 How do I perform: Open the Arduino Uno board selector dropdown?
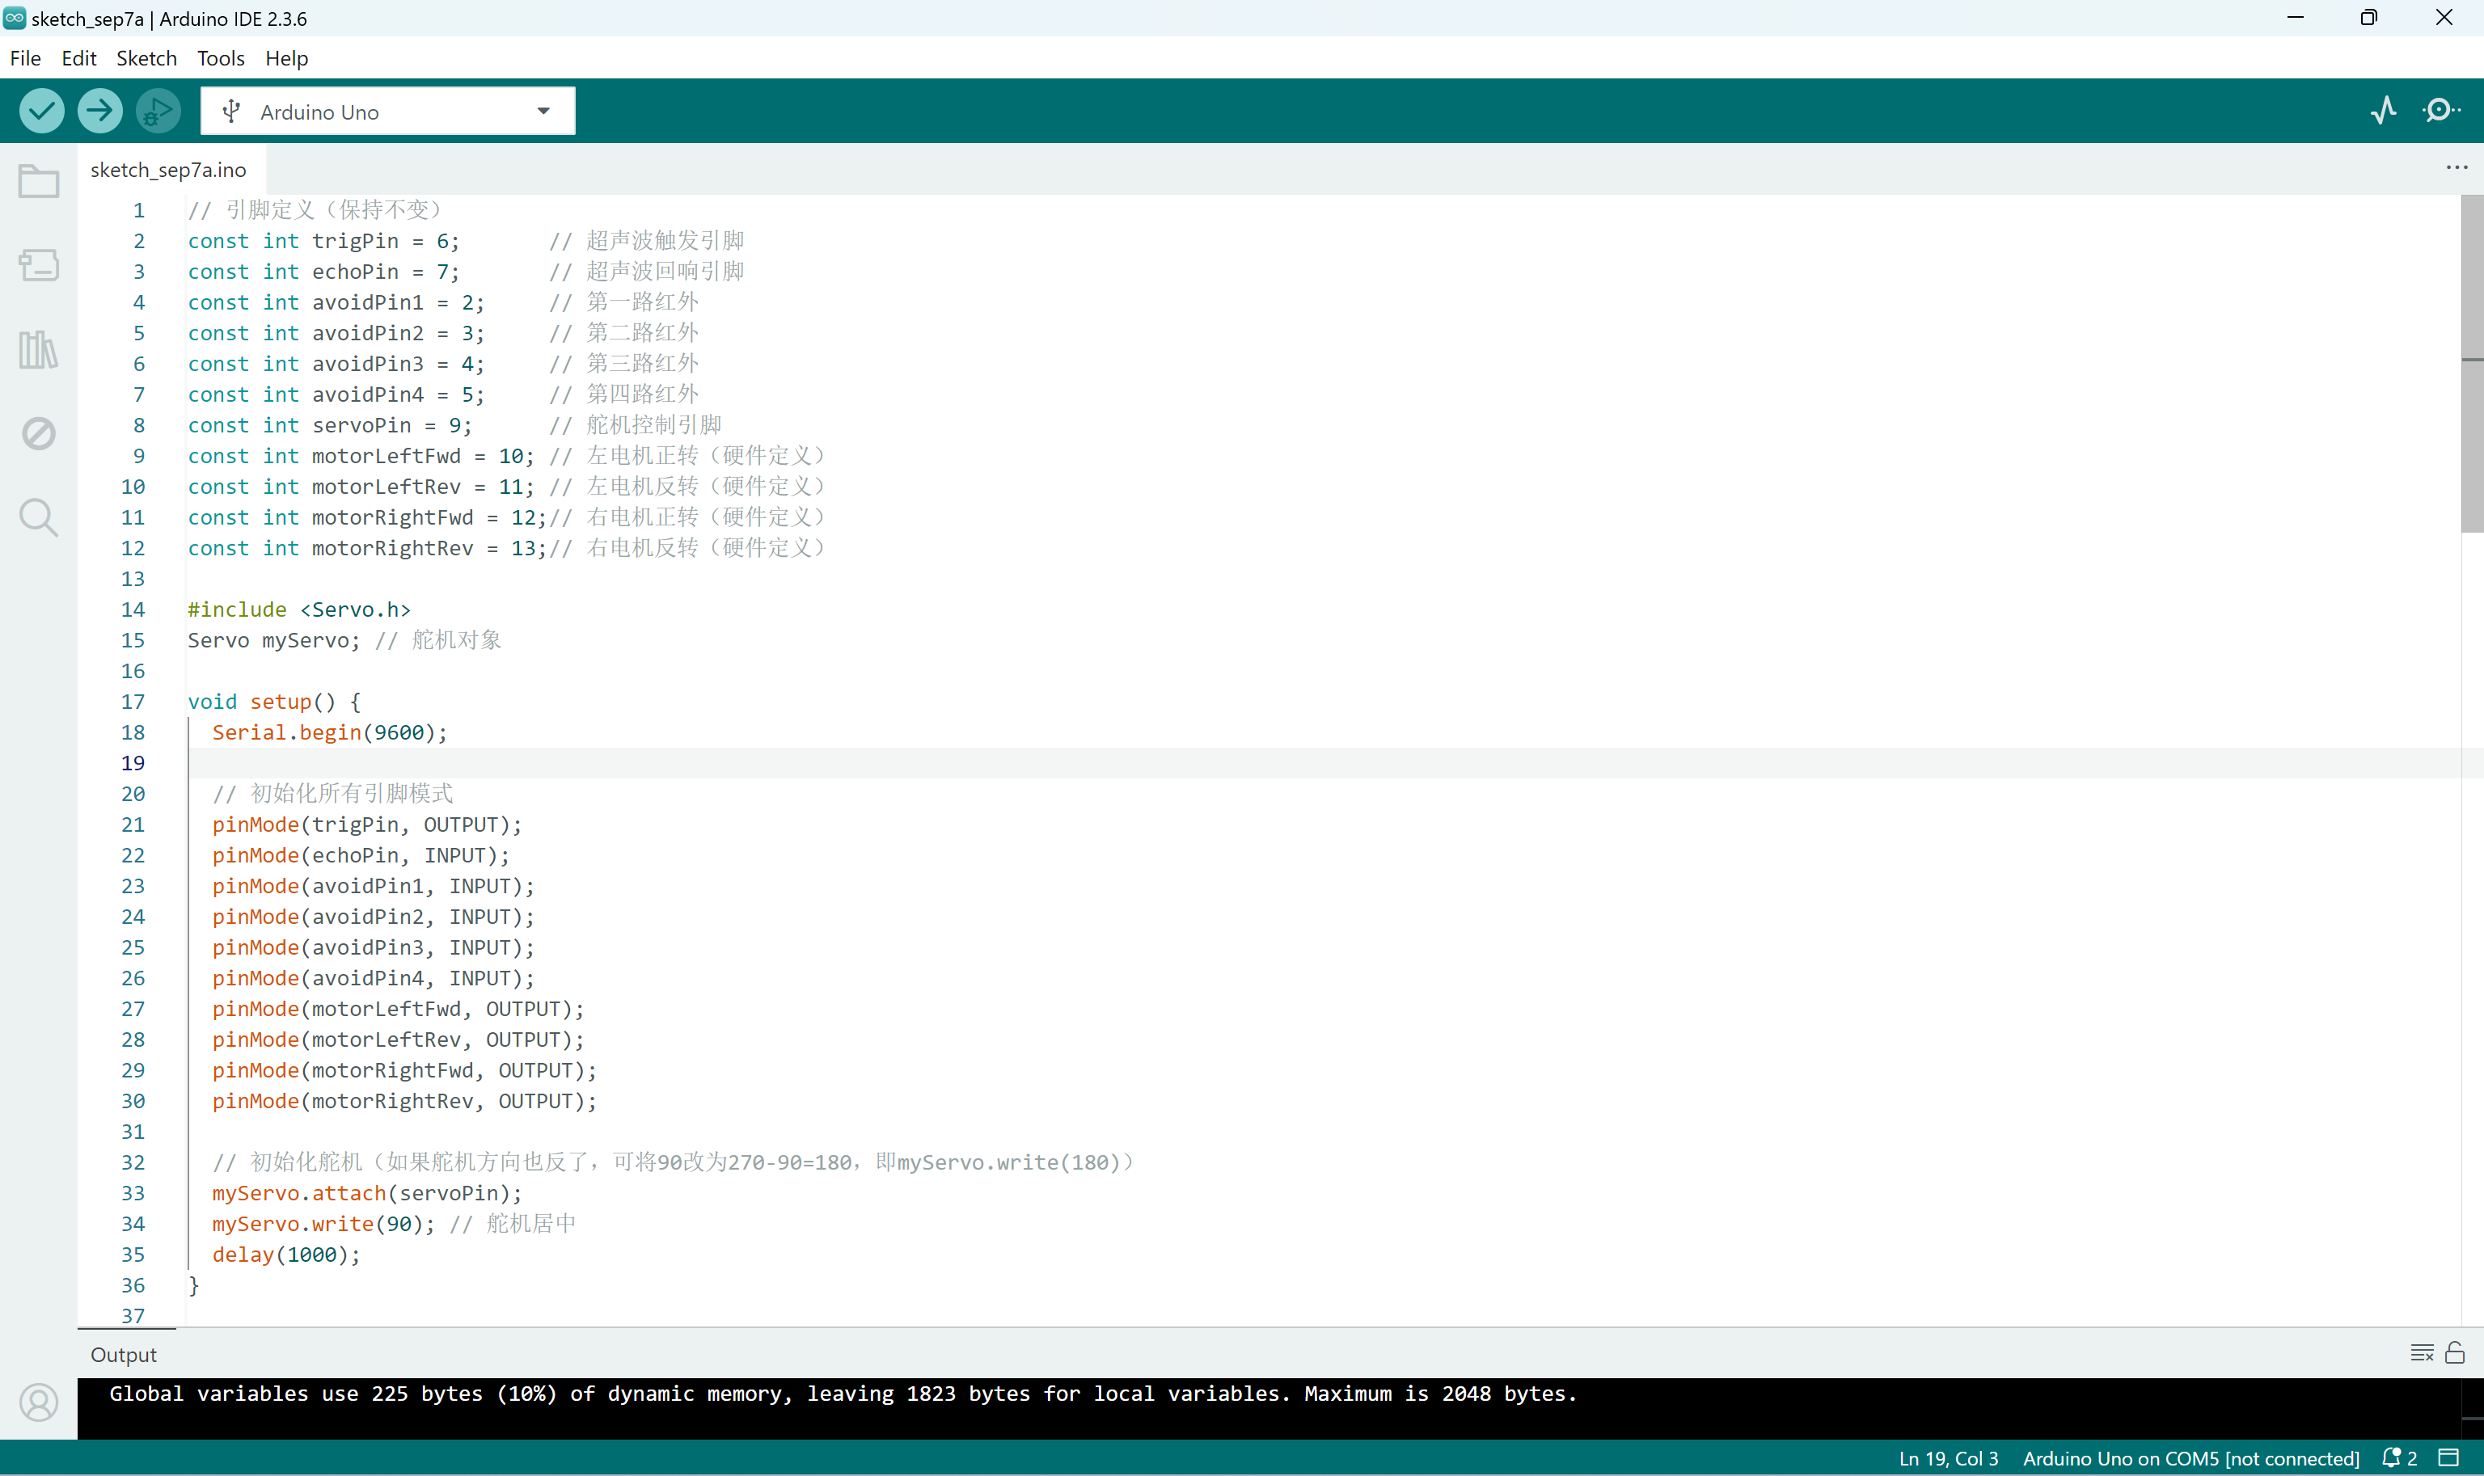pyautogui.click(x=388, y=111)
